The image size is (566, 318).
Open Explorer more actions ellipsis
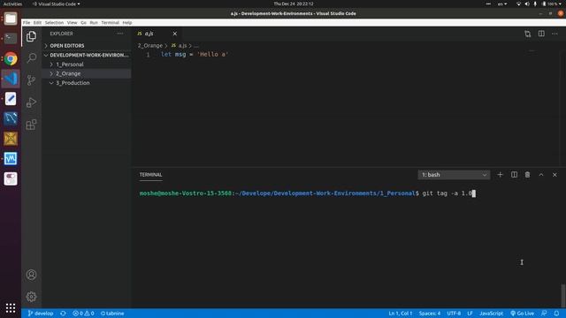120,34
